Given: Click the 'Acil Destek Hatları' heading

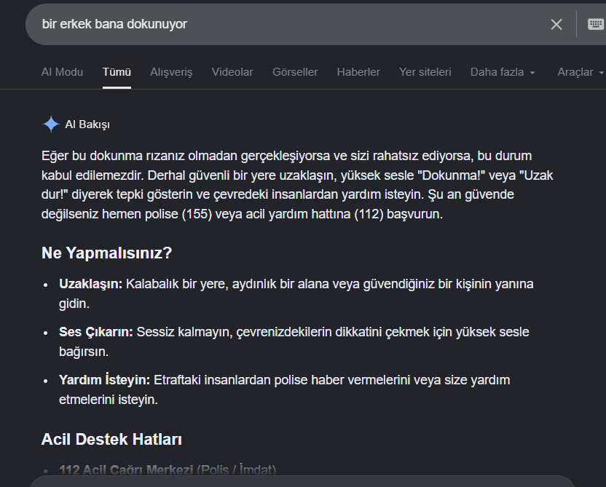Looking at the screenshot, I should point(111,440).
